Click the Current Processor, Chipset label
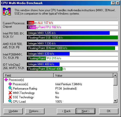The image size is (121, 117). coord(14,25)
